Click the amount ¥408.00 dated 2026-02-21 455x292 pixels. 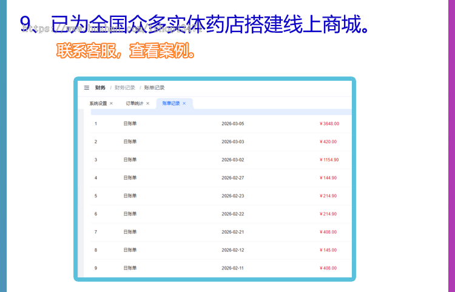coord(328,232)
